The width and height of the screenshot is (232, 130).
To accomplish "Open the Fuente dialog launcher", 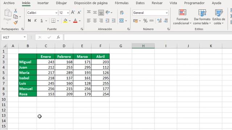I will (x=82, y=29).
